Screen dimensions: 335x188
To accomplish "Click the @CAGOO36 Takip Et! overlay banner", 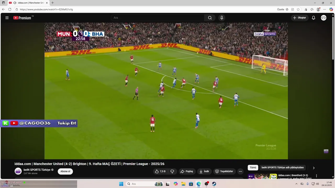I will click(39, 123).
